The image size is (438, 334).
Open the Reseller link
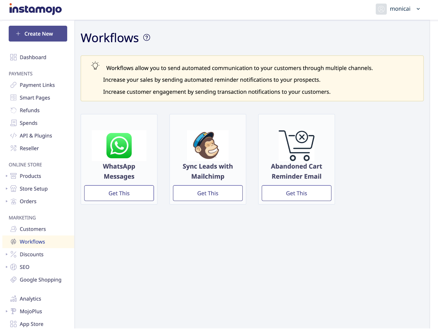point(29,148)
